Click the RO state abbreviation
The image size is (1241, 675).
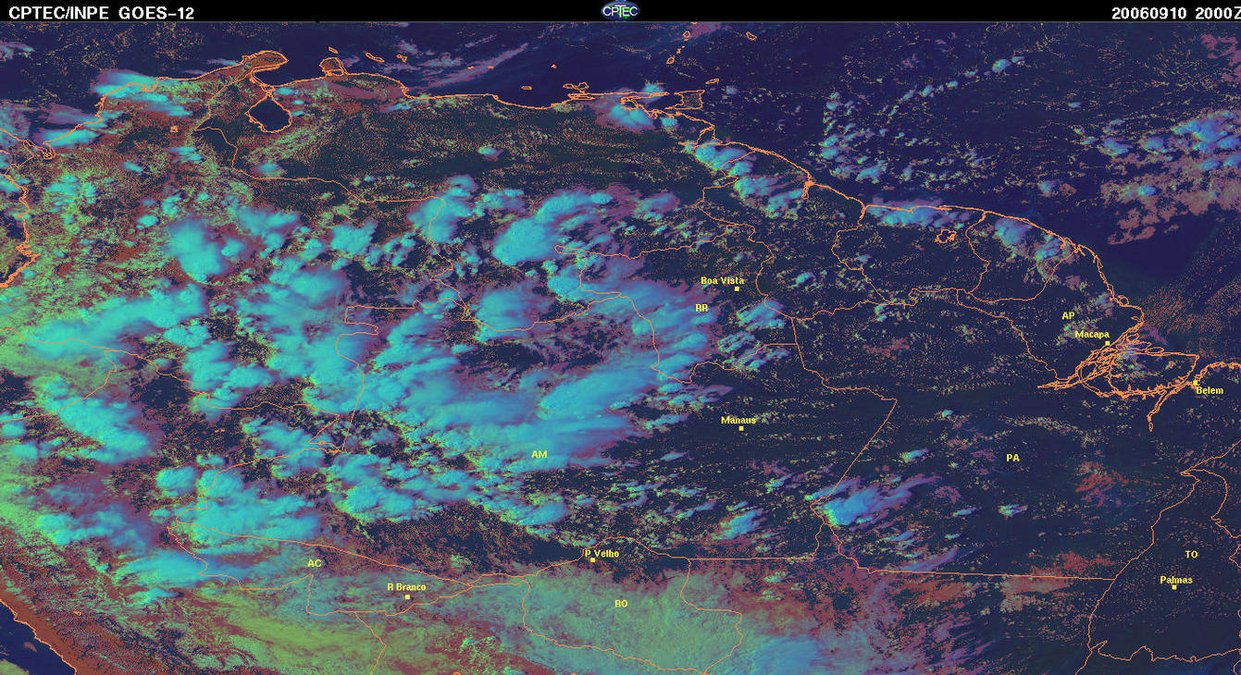pos(621,603)
